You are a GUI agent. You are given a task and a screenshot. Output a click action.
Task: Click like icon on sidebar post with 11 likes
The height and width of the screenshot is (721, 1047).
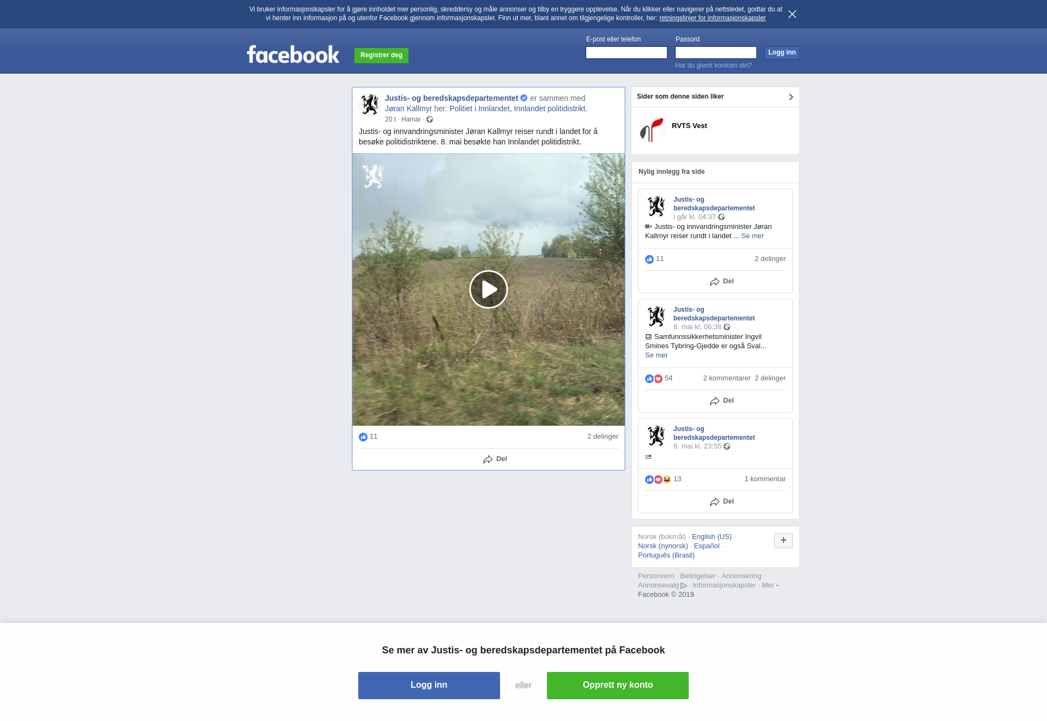click(x=649, y=259)
